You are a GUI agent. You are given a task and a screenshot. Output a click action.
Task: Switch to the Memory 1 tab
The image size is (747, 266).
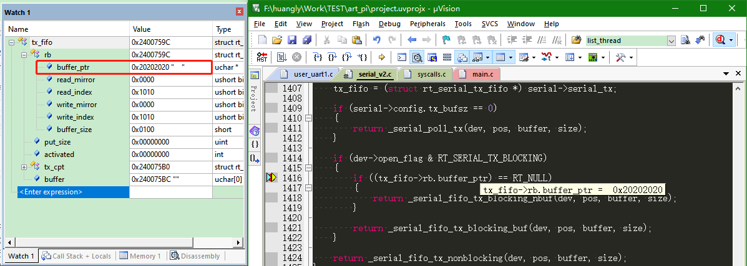[140, 256]
